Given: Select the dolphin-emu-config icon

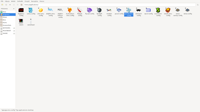Looking at the screenshot, I should pos(50,10).
